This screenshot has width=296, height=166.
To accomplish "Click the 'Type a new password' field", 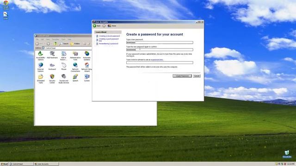I will 160,42.
